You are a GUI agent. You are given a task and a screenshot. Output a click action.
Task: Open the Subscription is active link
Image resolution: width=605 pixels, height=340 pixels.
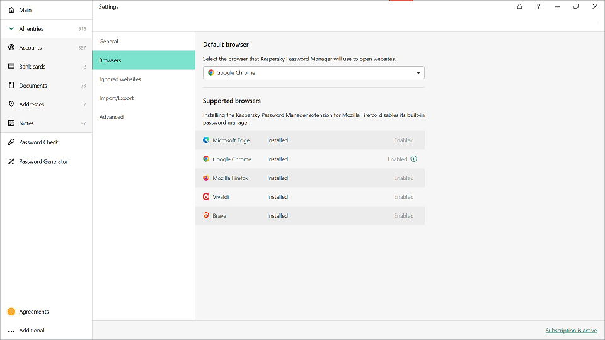(x=571, y=331)
